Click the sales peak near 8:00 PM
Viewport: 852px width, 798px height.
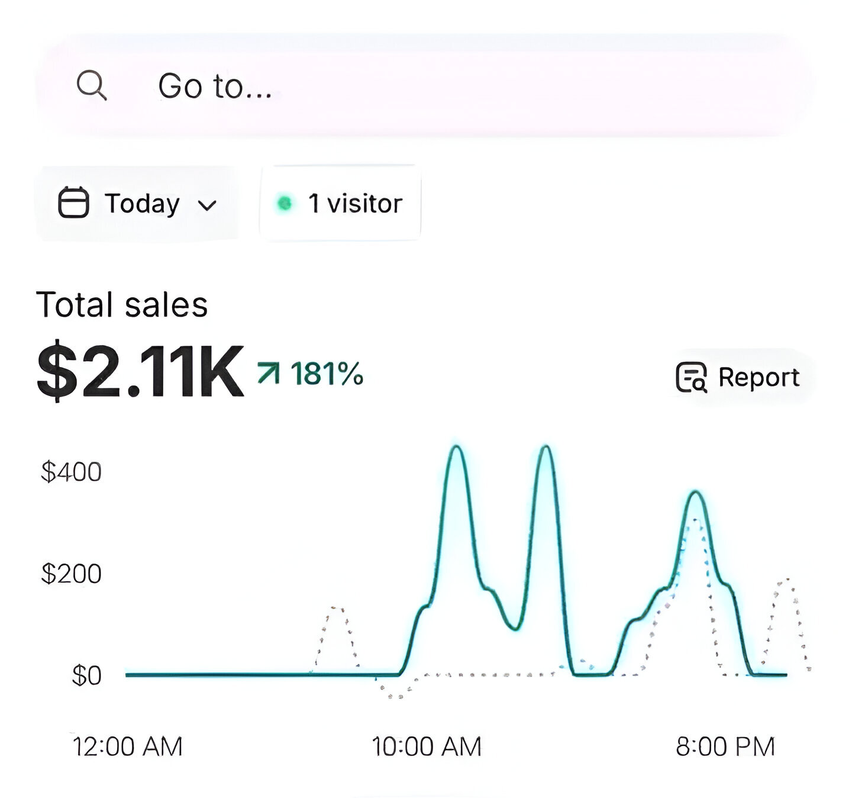coord(696,493)
